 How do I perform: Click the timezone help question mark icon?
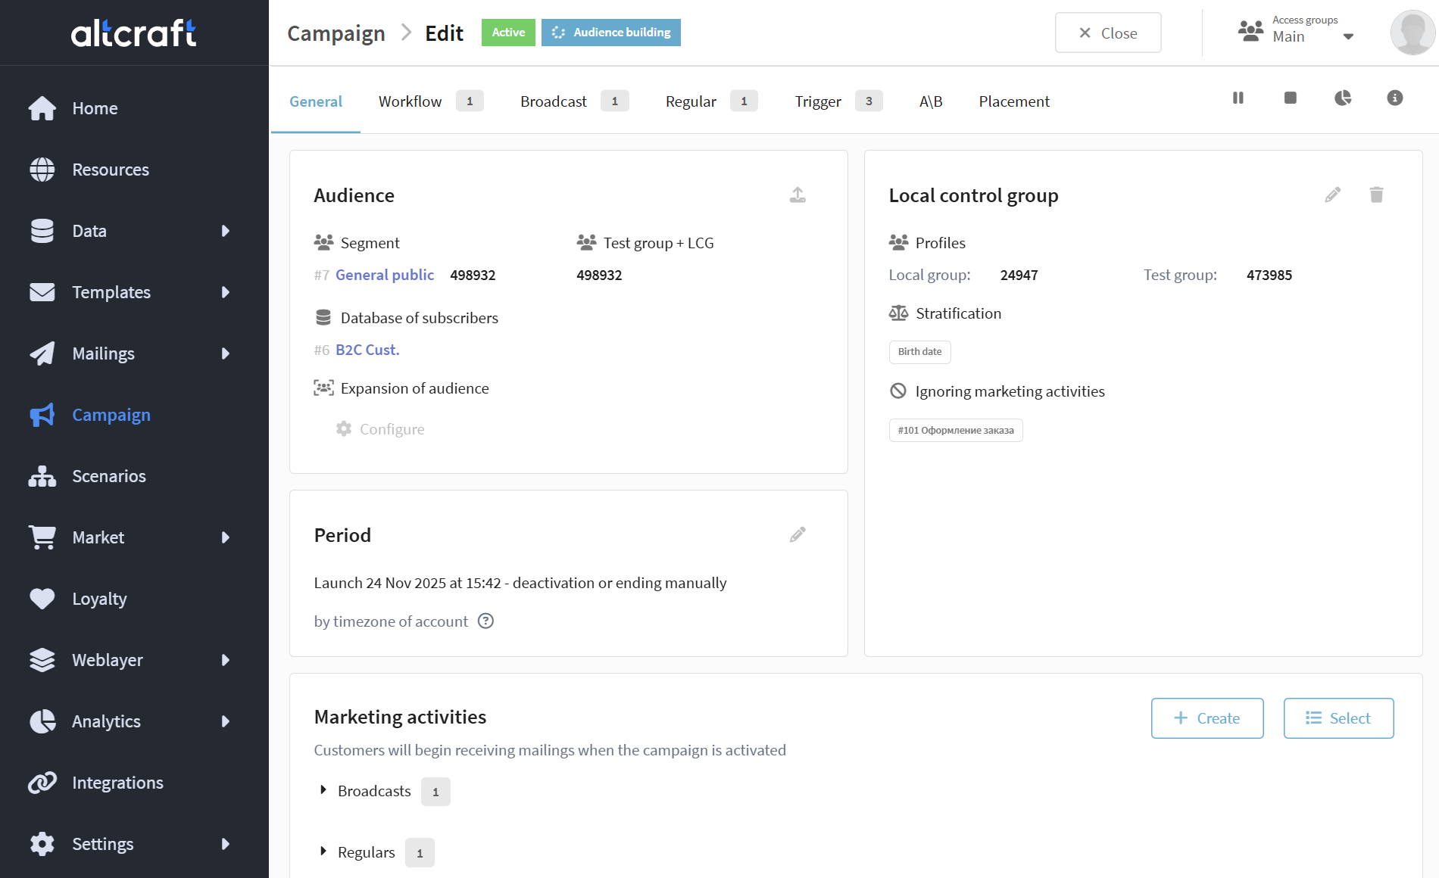pyautogui.click(x=486, y=621)
